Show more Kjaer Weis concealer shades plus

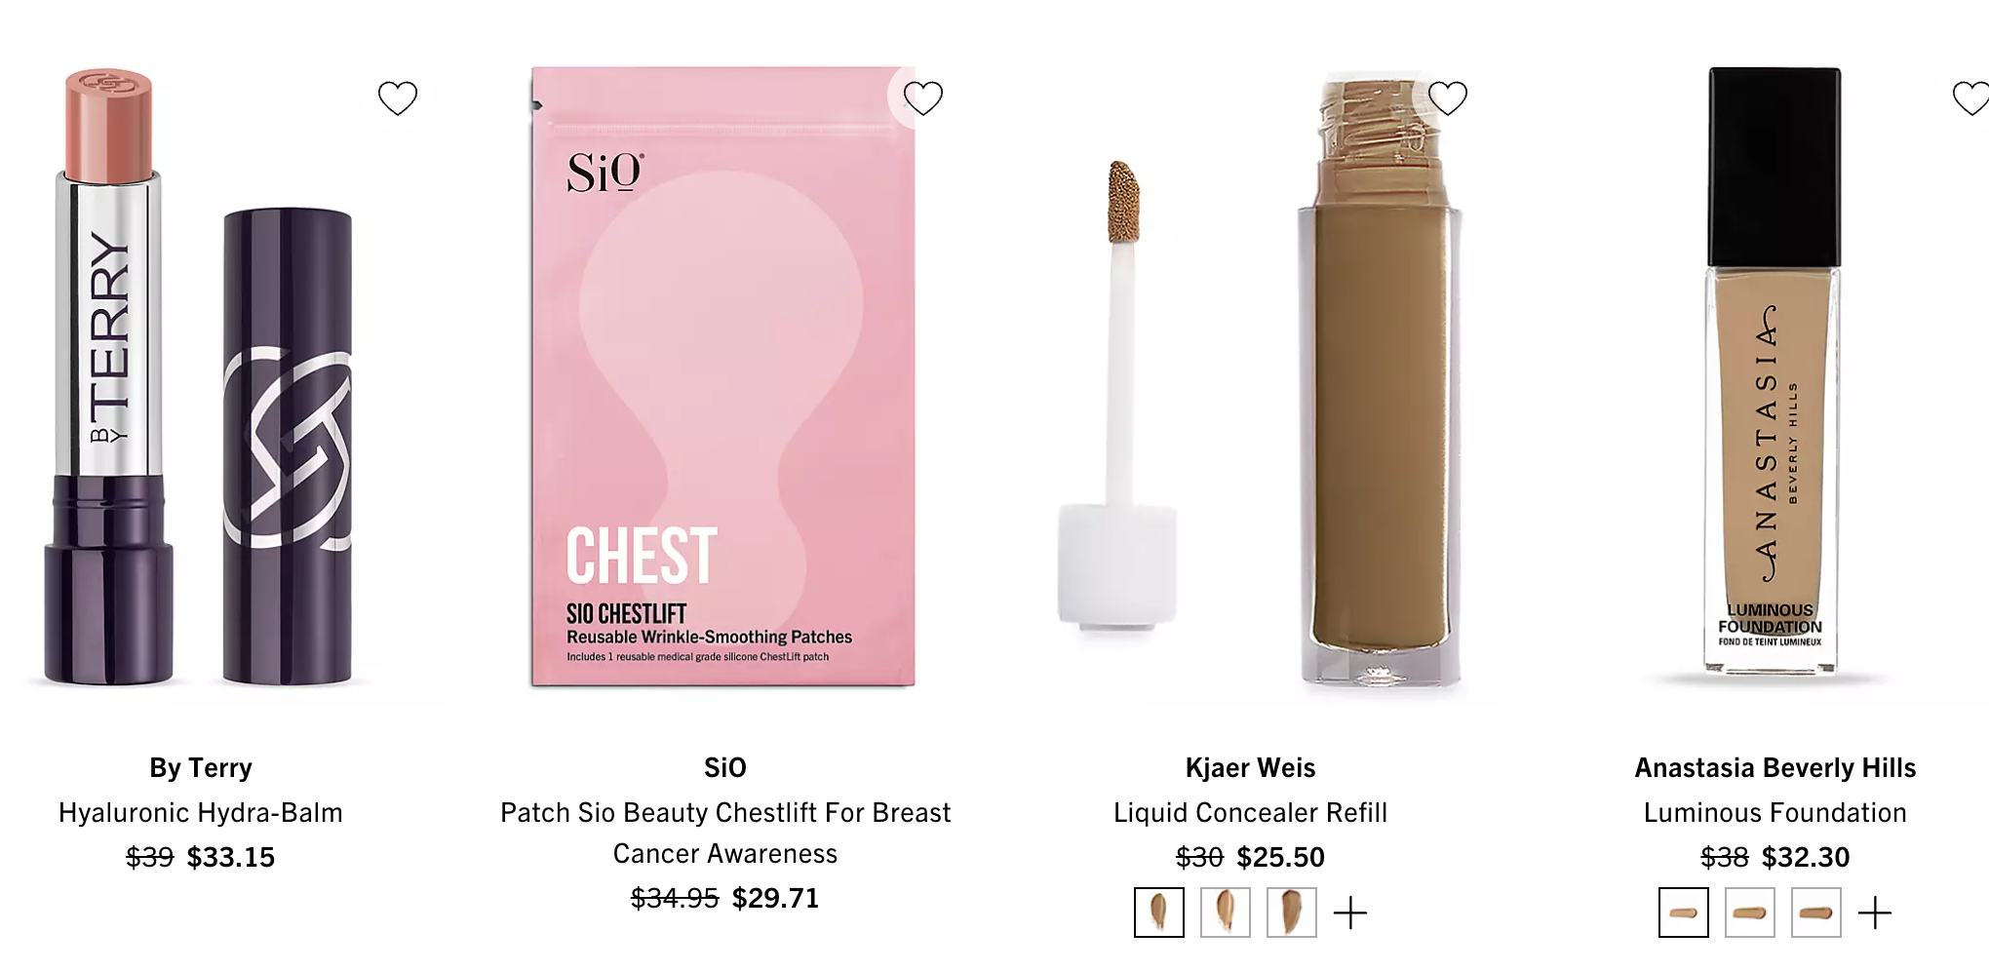[1350, 913]
